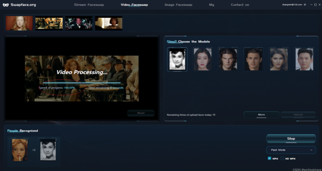The image size is (322, 171).
Task: Open settings via the gear icon
Action: click(305, 5)
